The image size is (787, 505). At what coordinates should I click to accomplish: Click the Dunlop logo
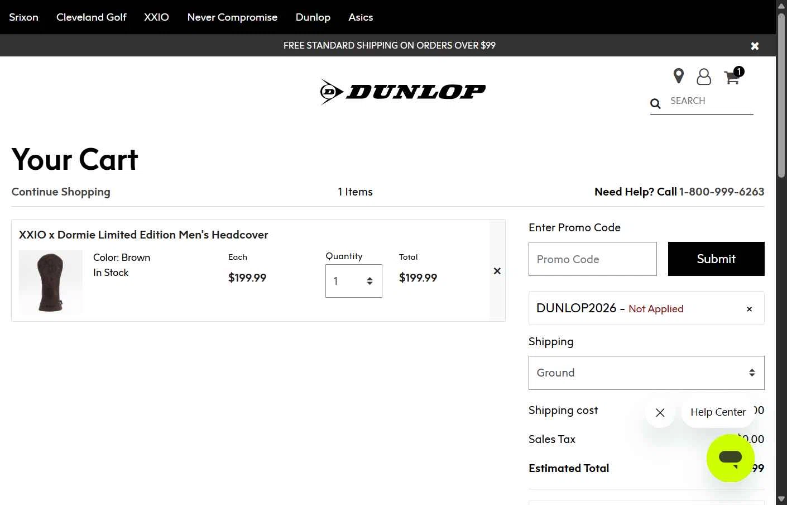coord(403,92)
